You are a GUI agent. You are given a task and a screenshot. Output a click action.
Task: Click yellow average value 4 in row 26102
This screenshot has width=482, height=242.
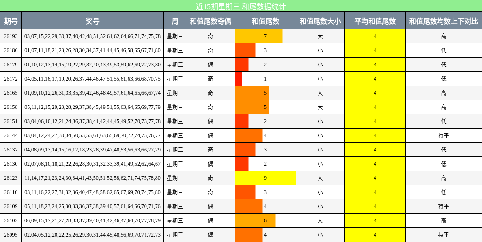coord(375,220)
